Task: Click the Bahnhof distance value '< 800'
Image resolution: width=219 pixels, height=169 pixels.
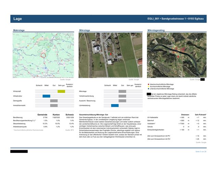Action: [x=182, y=121]
